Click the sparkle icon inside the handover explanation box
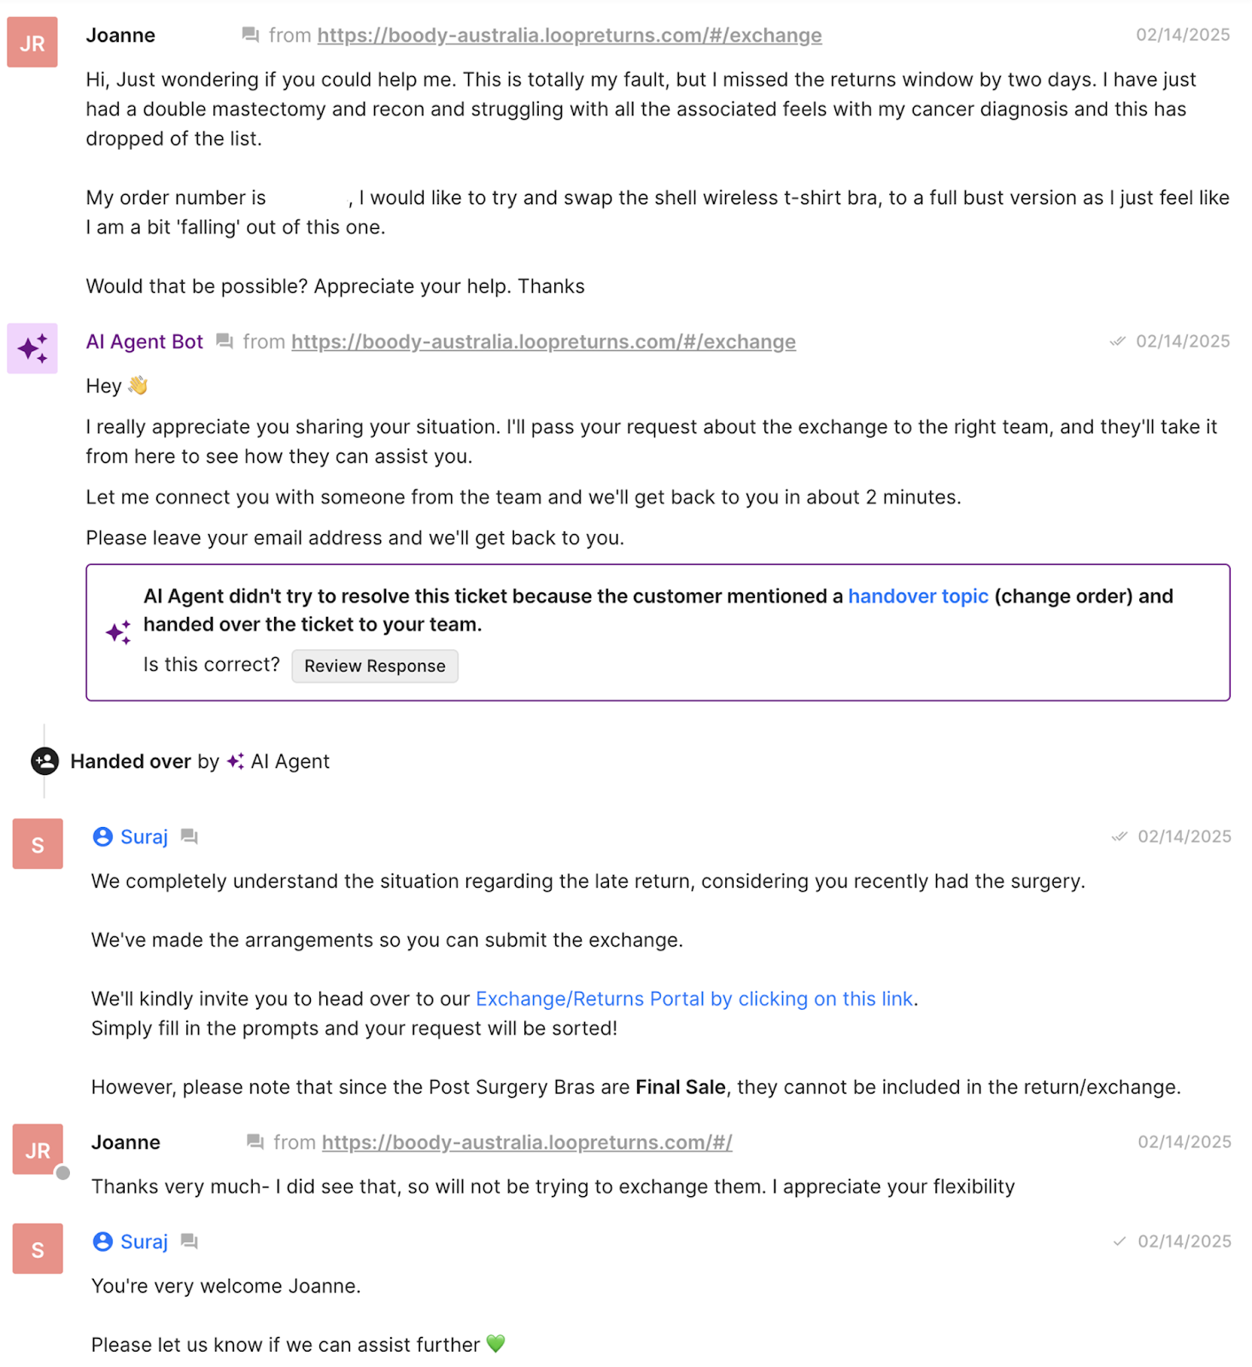The image size is (1252, 1367). [117, 631]
